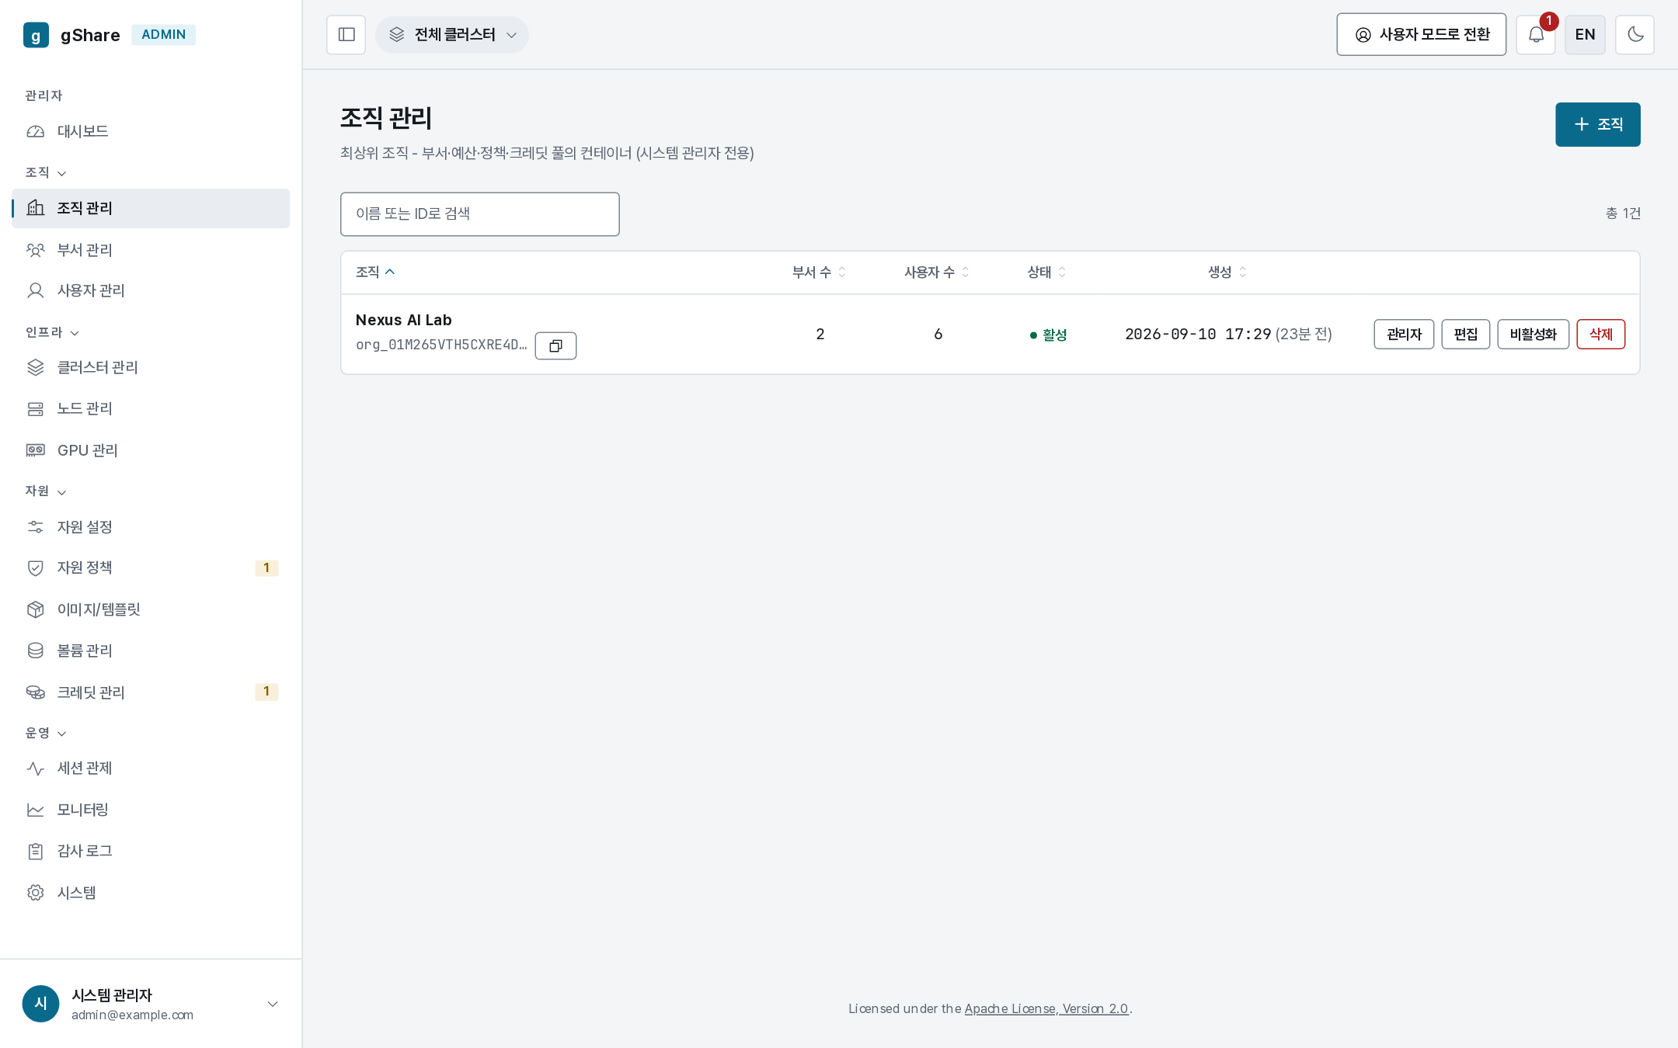Toggle language to EN
This screenshot has height=1048, width=1678.
[x=1585, y=35]
